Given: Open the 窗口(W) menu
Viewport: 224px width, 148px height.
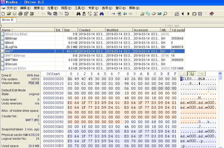Looking at the screenshot, I should pos(121,8).
